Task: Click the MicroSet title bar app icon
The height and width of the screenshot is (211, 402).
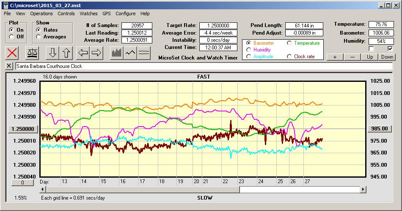Action: point(6,5)
